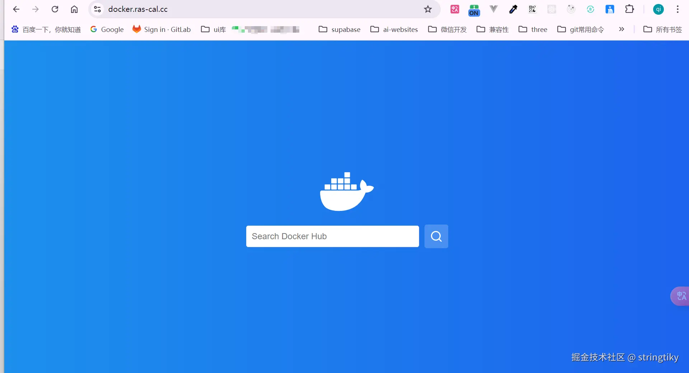Open the Extensions puzzle-piece menu
689x373 pixels.
[x=629, y=9]
